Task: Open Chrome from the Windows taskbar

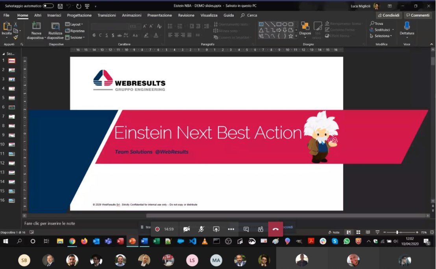Action: coord(72,241)
